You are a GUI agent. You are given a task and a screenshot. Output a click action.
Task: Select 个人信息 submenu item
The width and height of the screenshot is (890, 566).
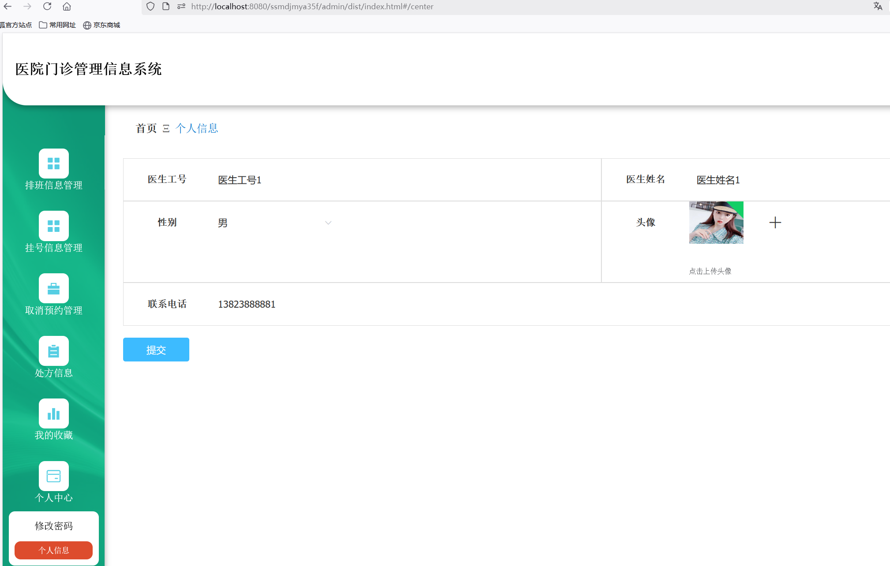tap(53, 550)
